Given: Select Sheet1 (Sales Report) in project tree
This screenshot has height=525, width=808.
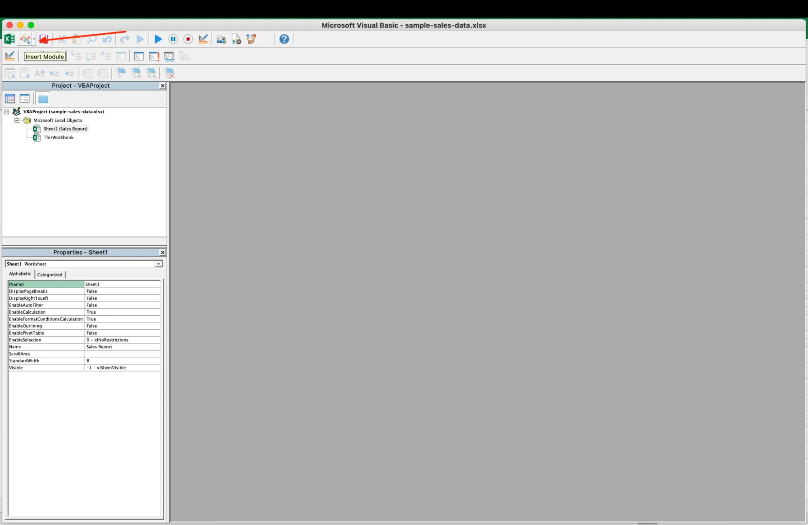Looking at the screenshot, I should (x=66, y=129).
